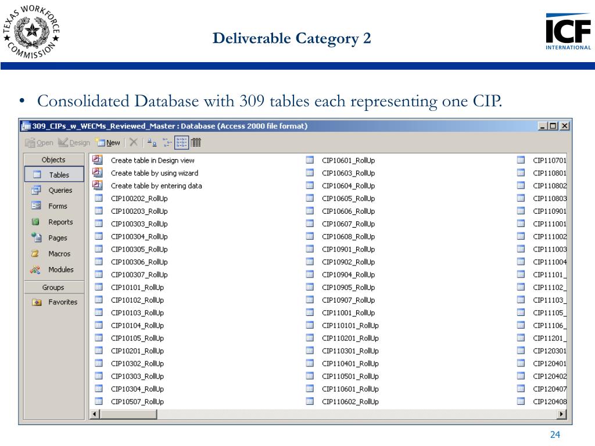Click table icon for CIP10601_RollUp
The width and height of the screenshot is (595, 446).
point(310,160)
